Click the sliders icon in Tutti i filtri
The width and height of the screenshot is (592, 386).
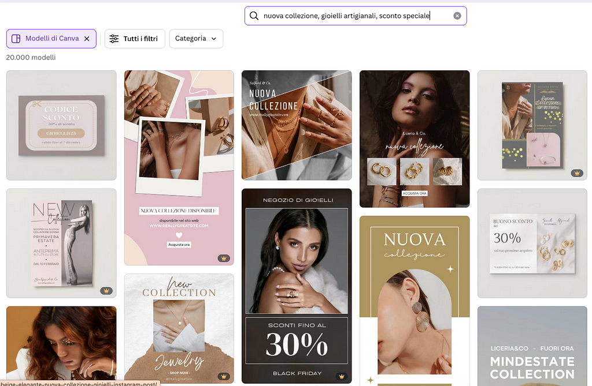(114, 39)
